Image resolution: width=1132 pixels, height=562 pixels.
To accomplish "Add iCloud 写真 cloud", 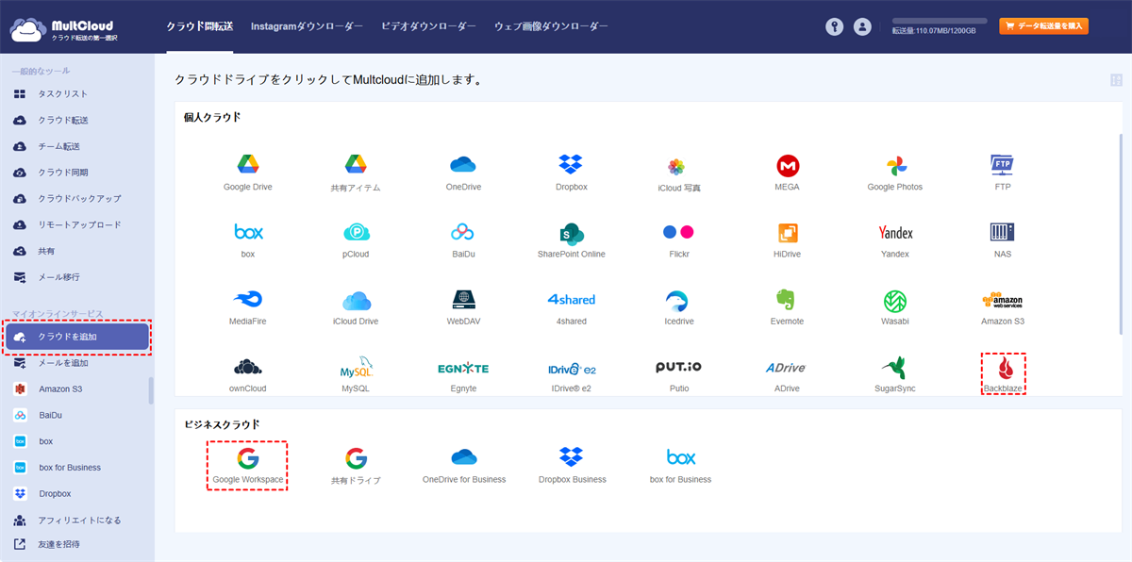I will (x=676, y=166).
